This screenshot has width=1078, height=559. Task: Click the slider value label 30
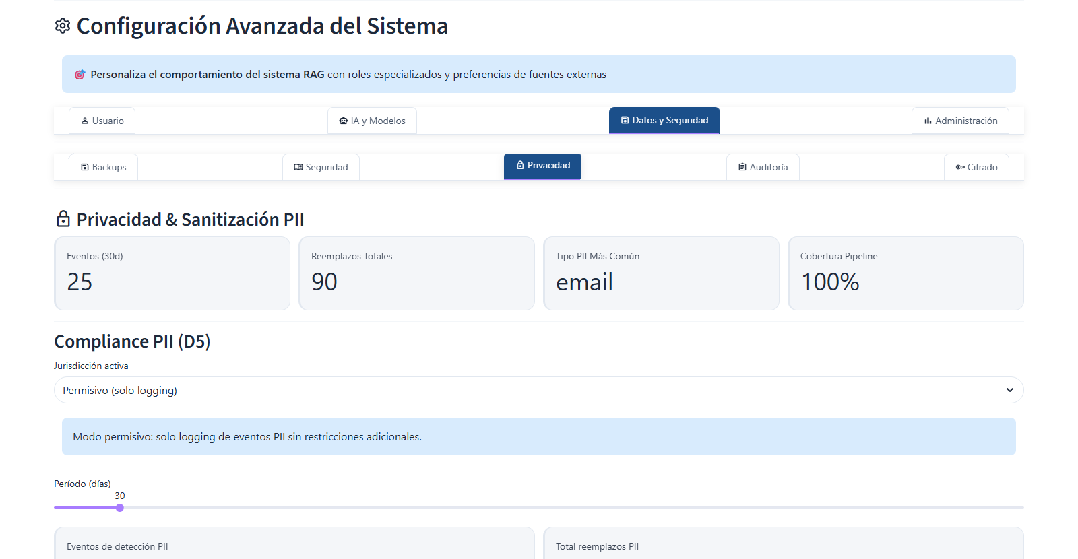click(x=120, y=496)
